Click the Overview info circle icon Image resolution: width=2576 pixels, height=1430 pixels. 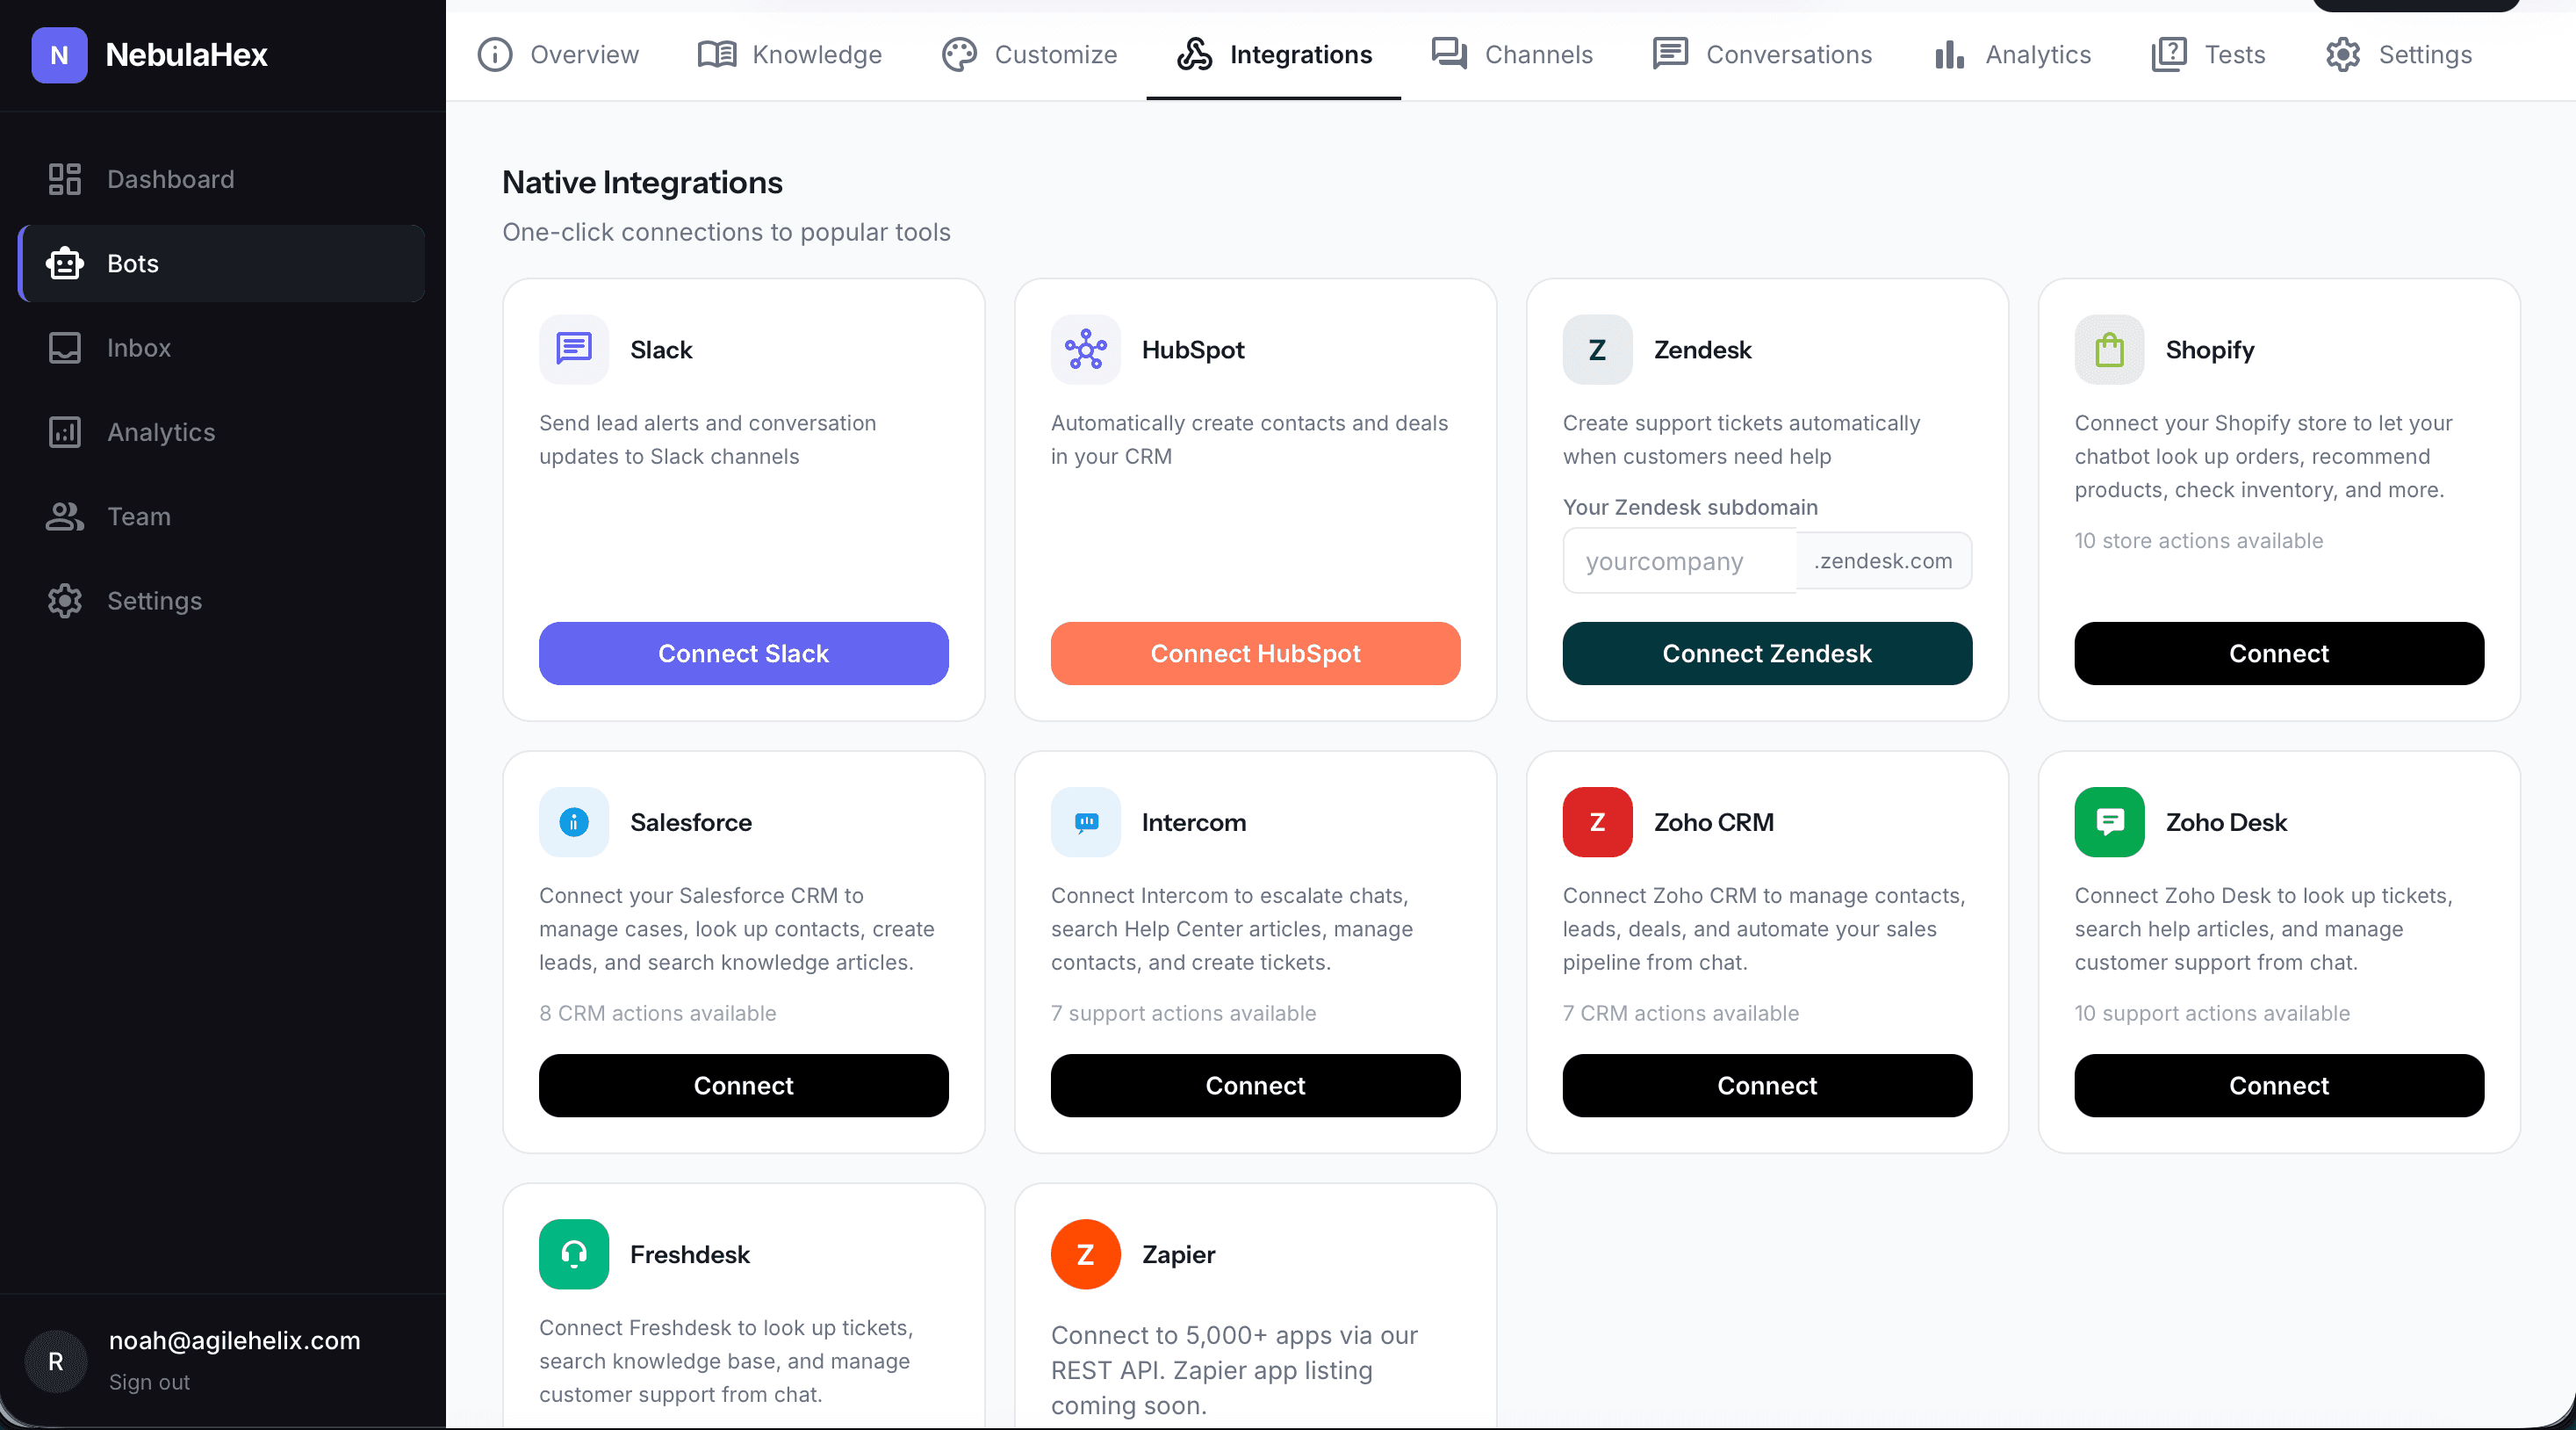coord(494,54)
